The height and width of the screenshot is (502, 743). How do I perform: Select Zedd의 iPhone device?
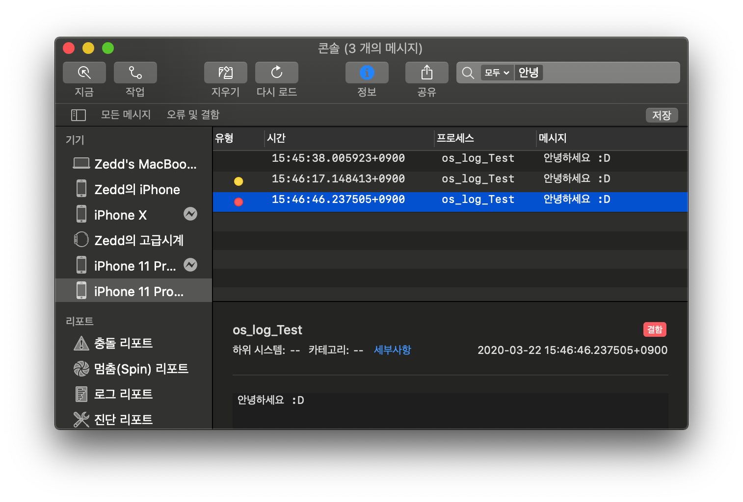click(x=134, y=189)
